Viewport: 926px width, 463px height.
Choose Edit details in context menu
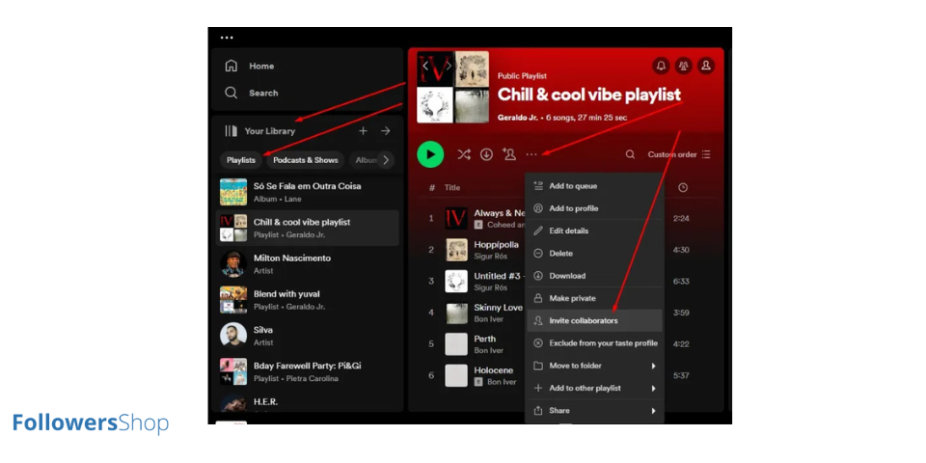coord(594,231)
